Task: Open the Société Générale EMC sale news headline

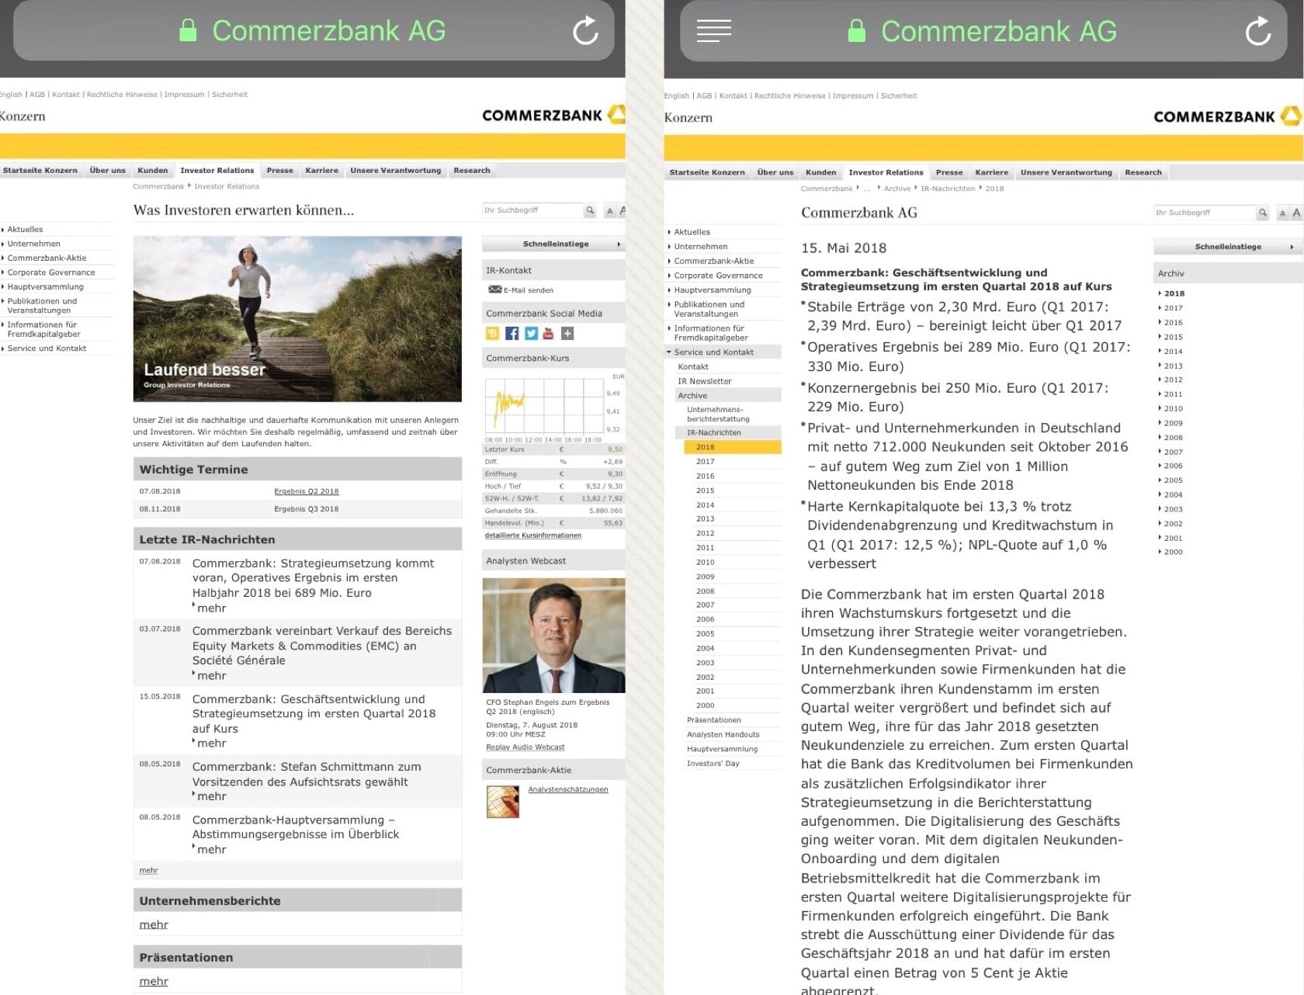Action: coord(322,646)
